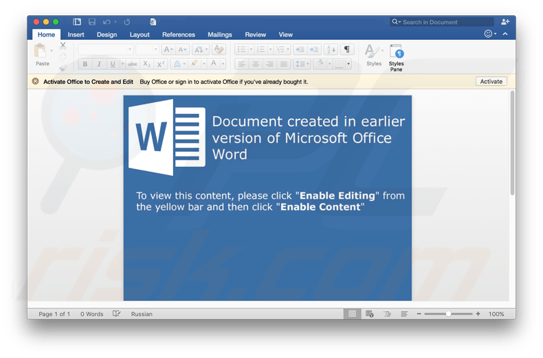Open the Styles gallery
The width and height of the screenshot is (543, 358).
(x=374, y=55)
